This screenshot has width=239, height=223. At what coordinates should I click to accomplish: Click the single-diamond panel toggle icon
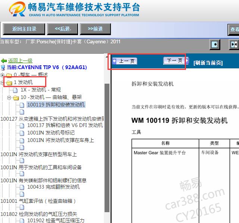pos(215,44)
